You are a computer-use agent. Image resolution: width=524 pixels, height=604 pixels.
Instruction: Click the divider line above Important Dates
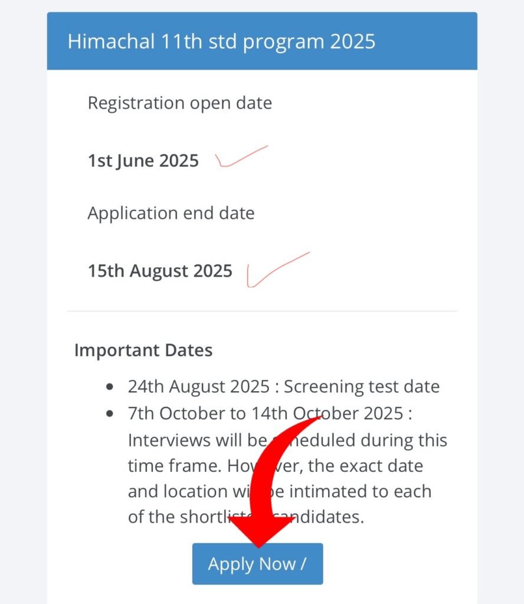[x=262, y=311]
